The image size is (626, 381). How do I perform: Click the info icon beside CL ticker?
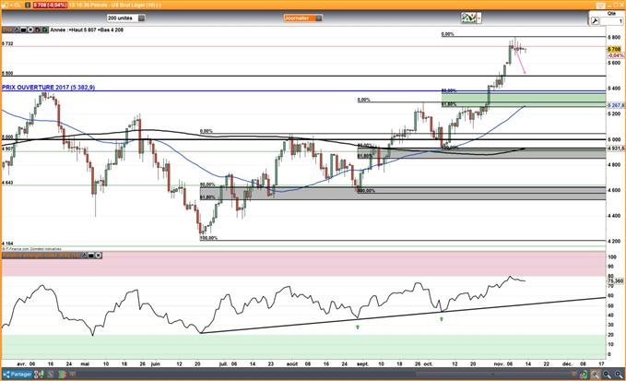27,5
